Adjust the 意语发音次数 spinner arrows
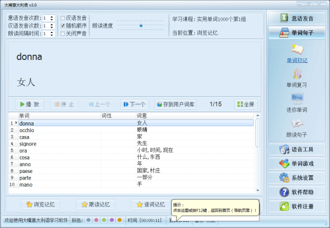The height and width of the screenshot is (228, 330). click(52, 18)
